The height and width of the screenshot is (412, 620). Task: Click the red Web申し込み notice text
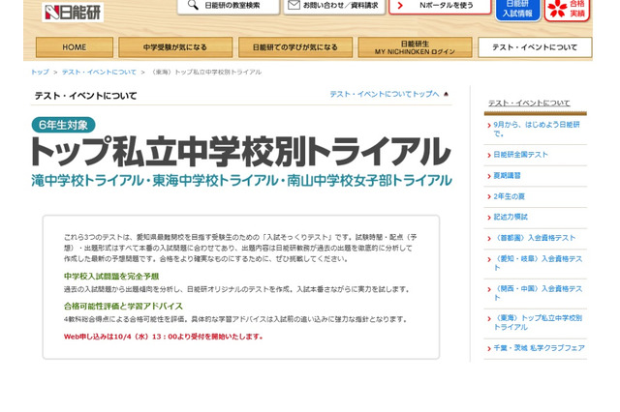point(164,337)
